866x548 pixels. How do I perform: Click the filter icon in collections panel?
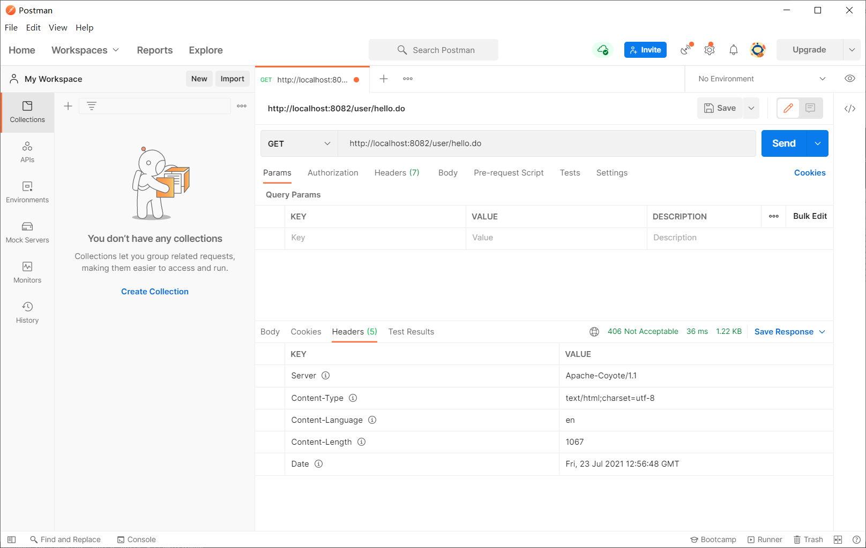[x=92, y=106]
